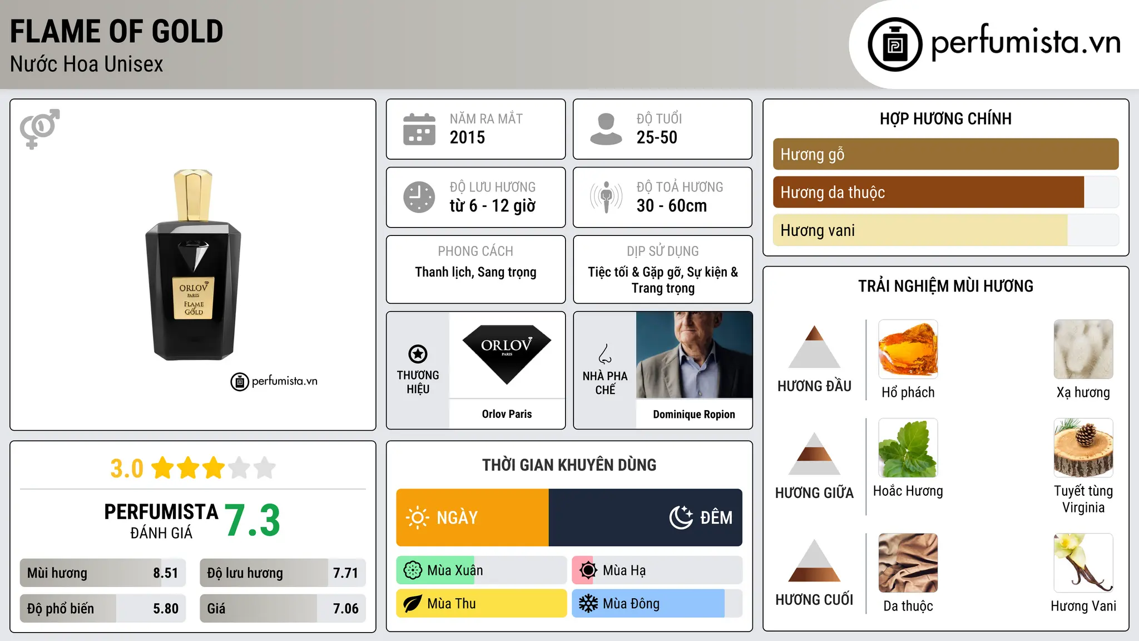
Task: Click the Orlov Paris diamond brand logo
Action: (x=507, y=354)
